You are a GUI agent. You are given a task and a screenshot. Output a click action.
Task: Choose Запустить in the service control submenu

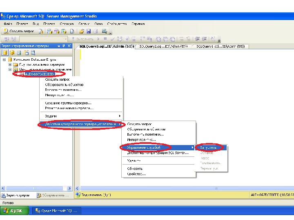211,147
